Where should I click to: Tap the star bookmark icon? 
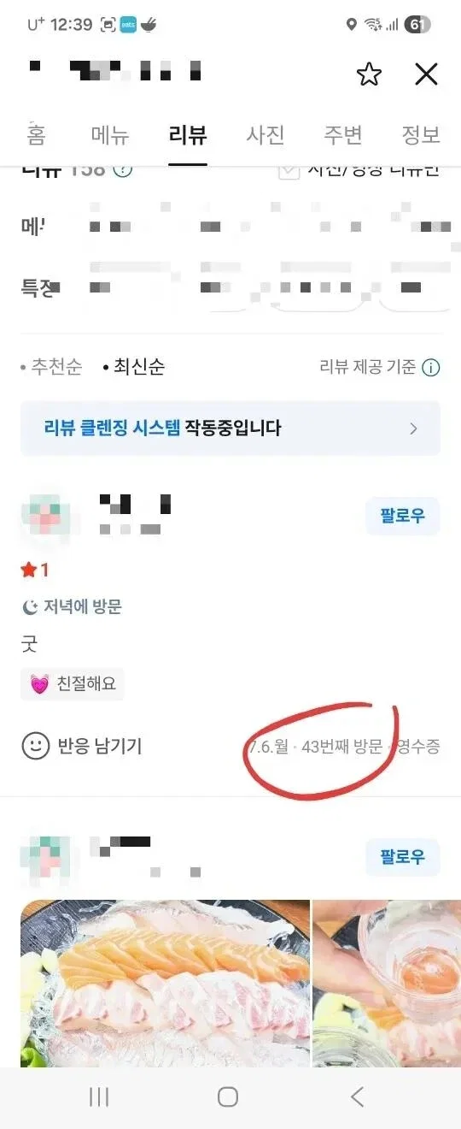click(369, 74)
